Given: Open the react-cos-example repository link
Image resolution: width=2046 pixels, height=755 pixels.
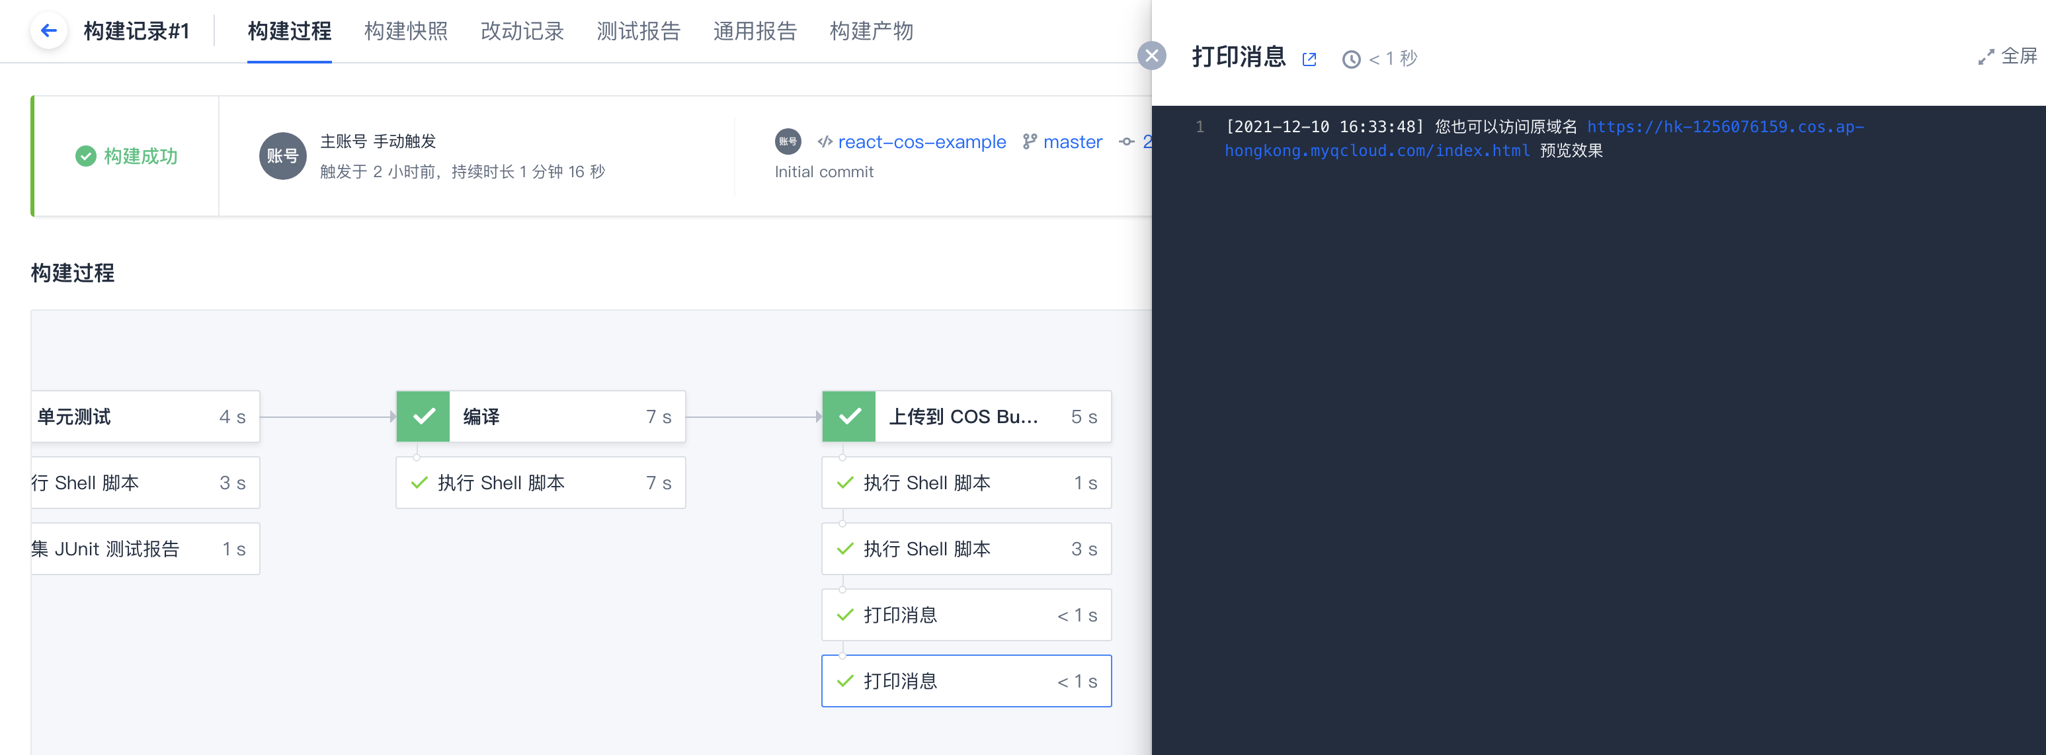Looking at the screenshot, I should coord(921,141).
